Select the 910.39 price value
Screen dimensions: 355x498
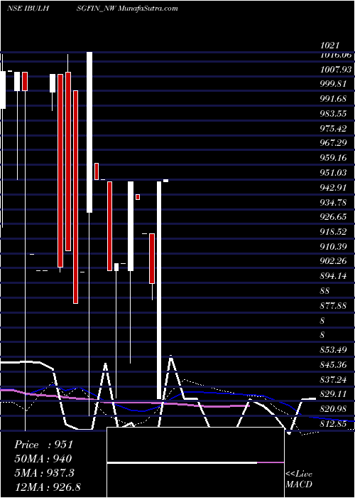[333, 246]
